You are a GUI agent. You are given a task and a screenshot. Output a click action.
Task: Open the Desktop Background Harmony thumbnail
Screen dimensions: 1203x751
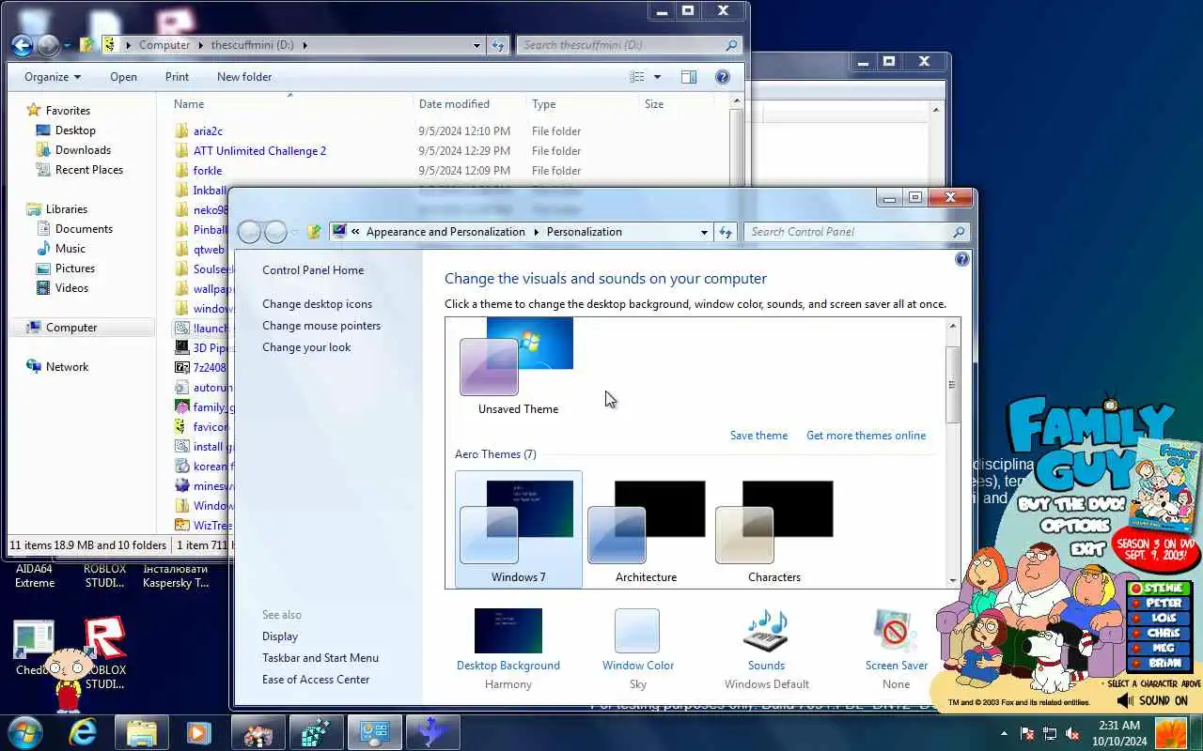coord(508,631)
